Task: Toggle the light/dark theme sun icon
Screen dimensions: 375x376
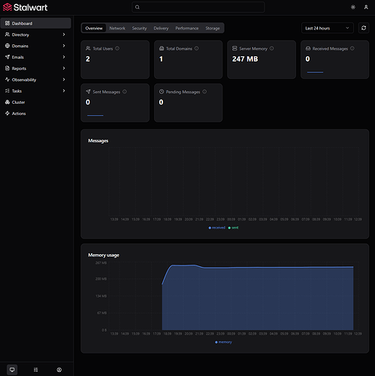Action: (353, 8)
